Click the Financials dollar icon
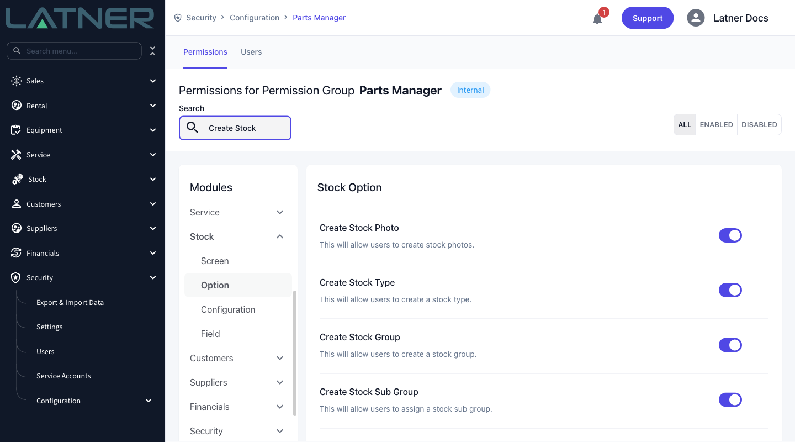 (x=16, y=253)
